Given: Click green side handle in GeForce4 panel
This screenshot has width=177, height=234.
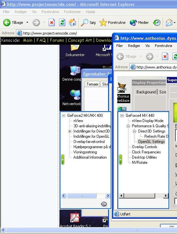Looking at the screenshot, I should 121,160.
